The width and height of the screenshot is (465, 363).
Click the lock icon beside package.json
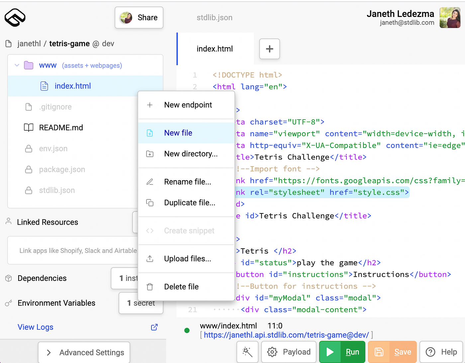(x=29, y=170)
